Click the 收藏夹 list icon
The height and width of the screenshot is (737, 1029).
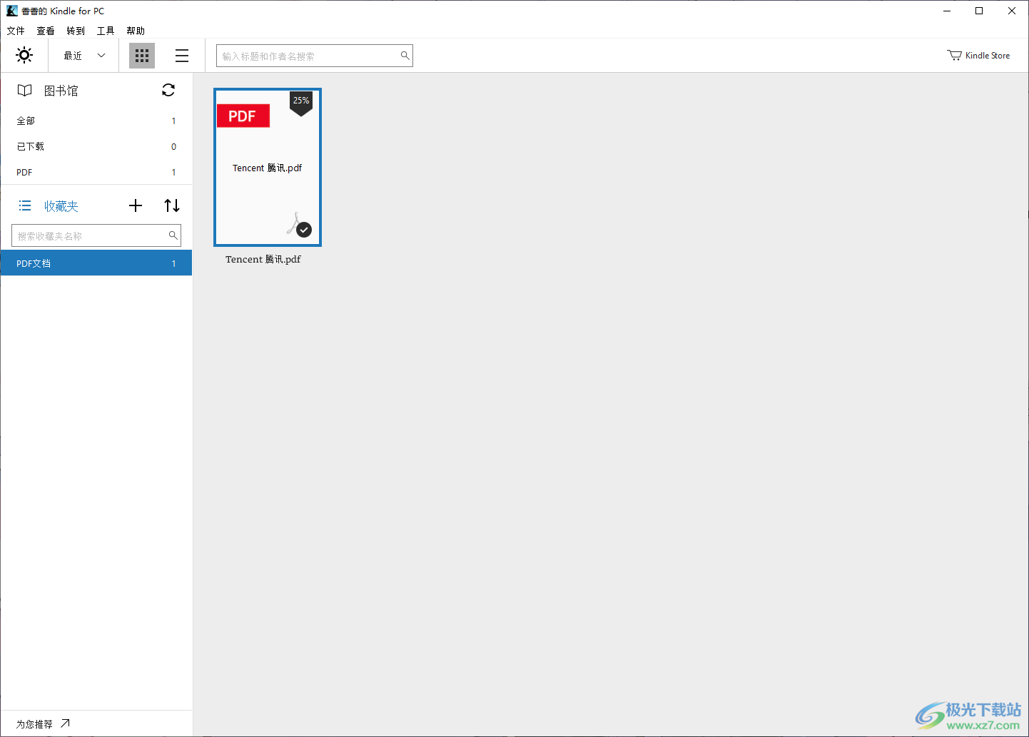tap(25, 205)
